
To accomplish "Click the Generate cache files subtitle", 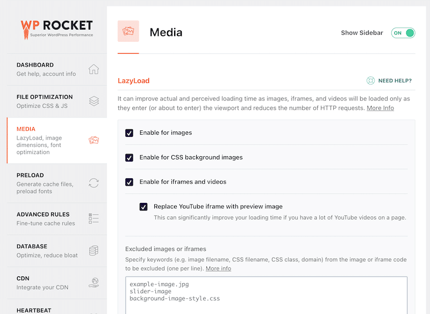I will (45, 188).
